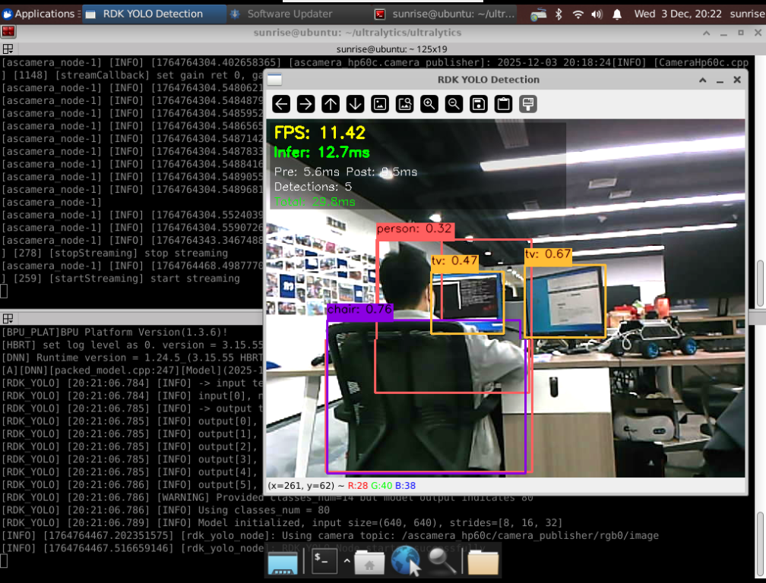Click the 'Total: 29.8ms' overlay text

[315, 201]
